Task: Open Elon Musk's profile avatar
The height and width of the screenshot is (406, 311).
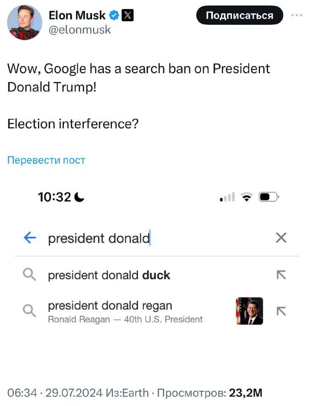Action: pos(25,23)
